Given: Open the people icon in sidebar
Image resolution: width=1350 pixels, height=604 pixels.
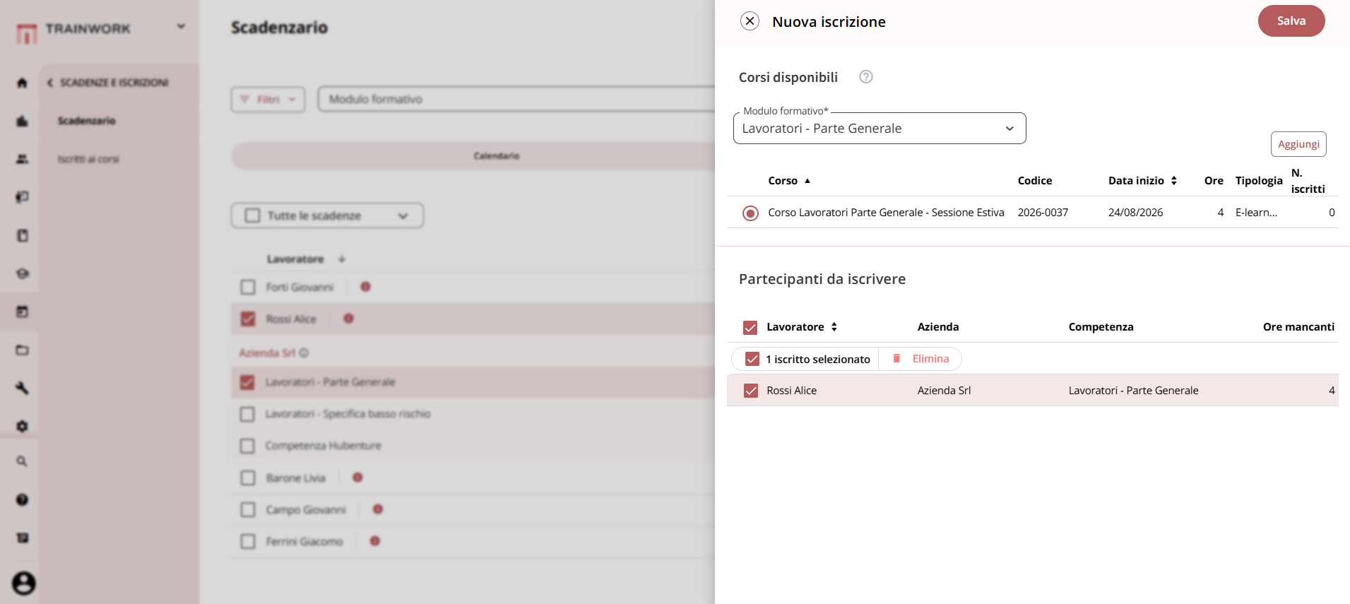Looking at the screenshot, I should pyautogui.click(x=22, y=159).
